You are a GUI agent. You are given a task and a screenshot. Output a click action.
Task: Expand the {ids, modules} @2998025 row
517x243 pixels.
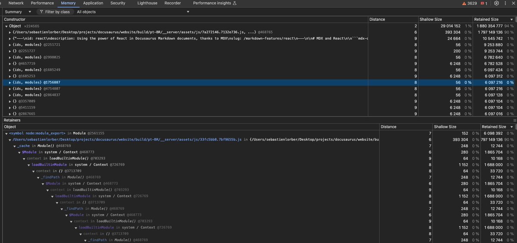point(10,57)
